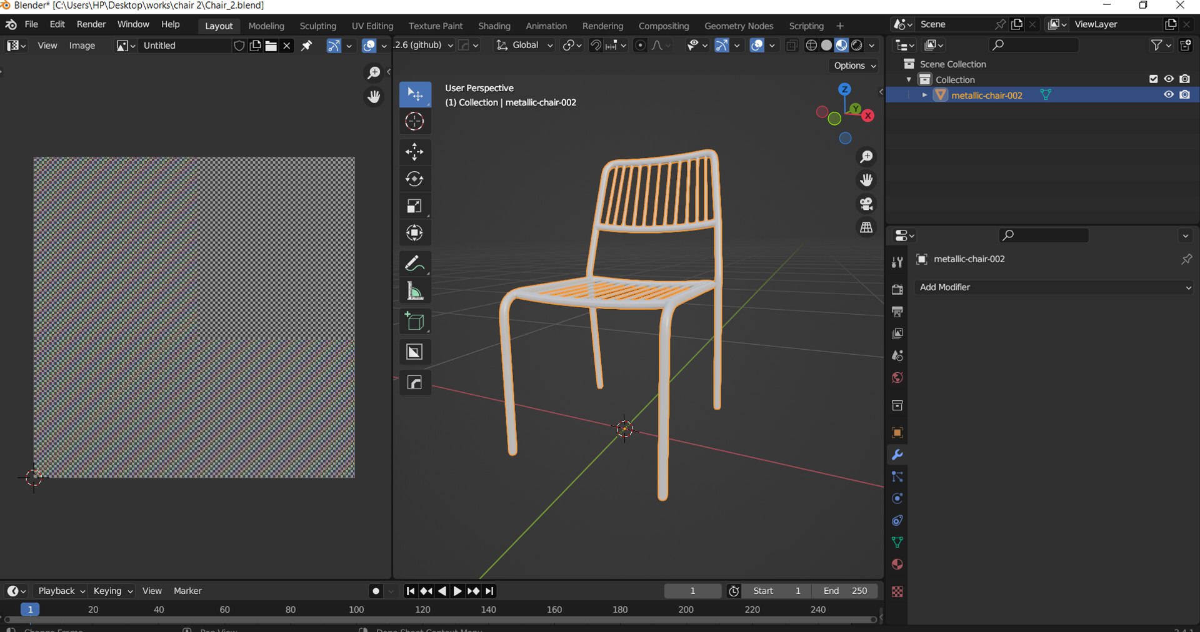The height and width of the screenshot is (632, 1200).
Task: Switch to the Modeling workspace tab
Action: [x=266, y=26]
